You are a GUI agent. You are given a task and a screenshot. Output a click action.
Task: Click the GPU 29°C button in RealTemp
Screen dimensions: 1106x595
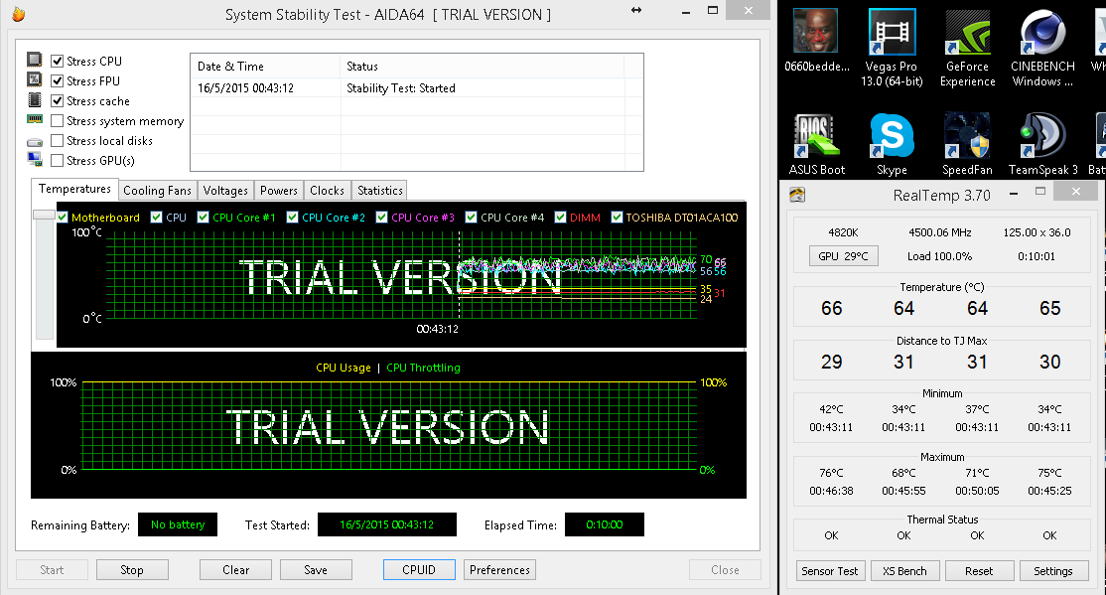pyautogui.click(x=844, y=256)
